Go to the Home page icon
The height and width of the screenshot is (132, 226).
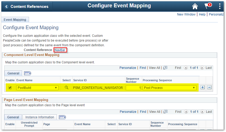click(195, 6)
